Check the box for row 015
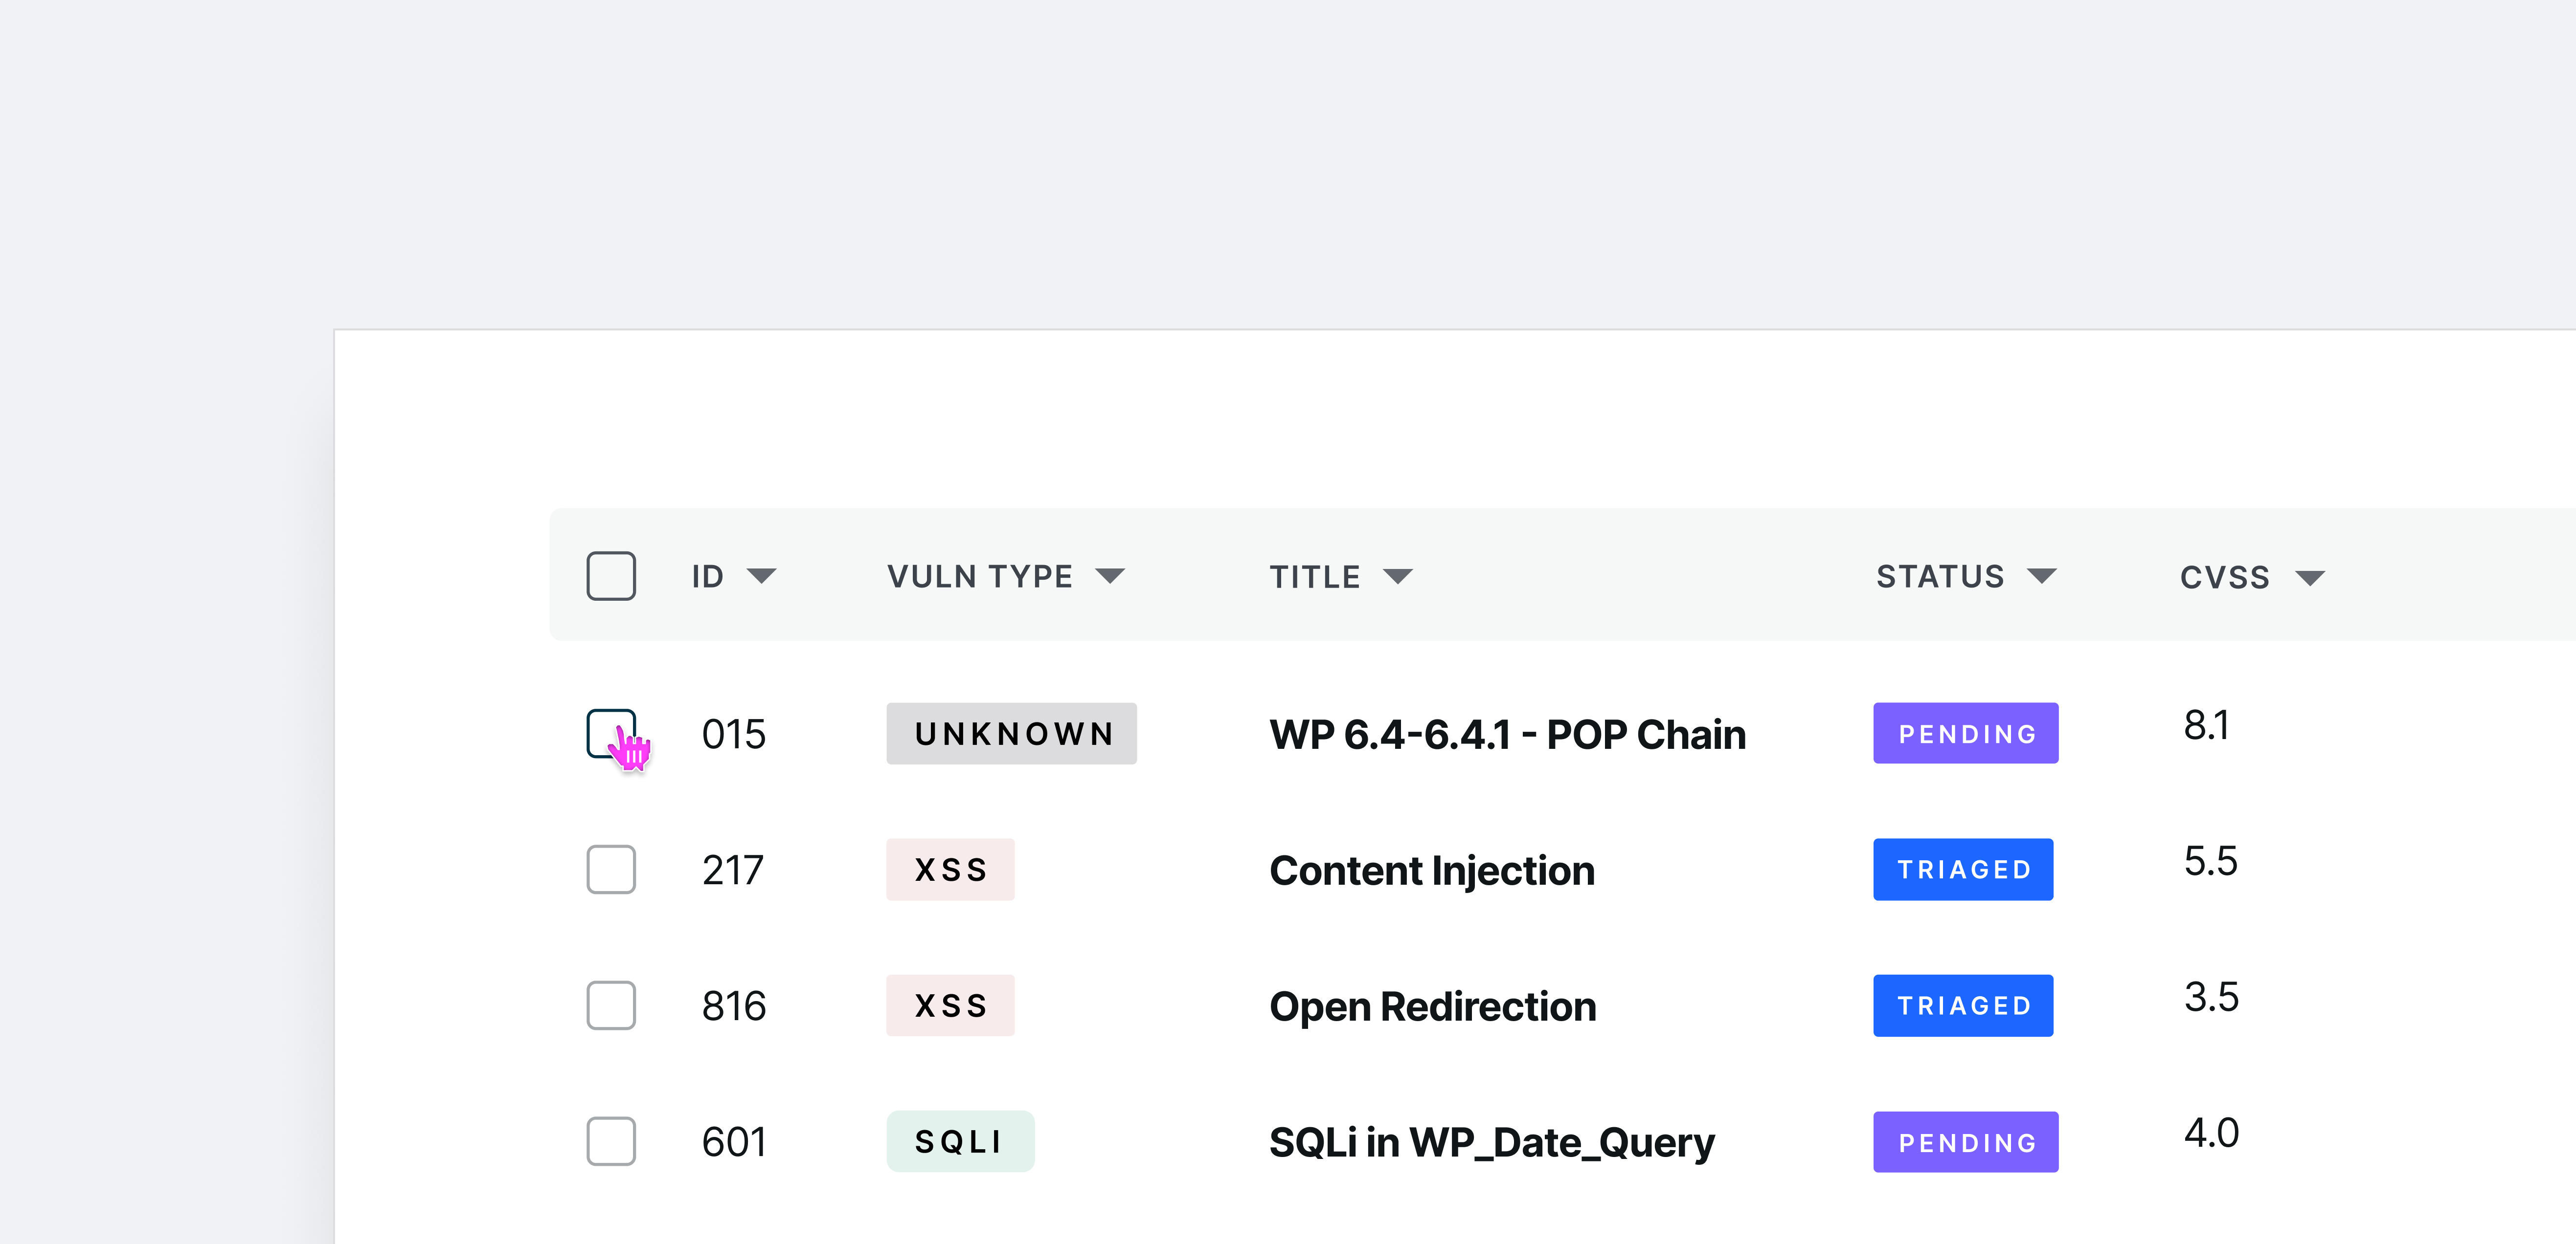This screenshot has height=1244, width=2576. pos(611,733)
